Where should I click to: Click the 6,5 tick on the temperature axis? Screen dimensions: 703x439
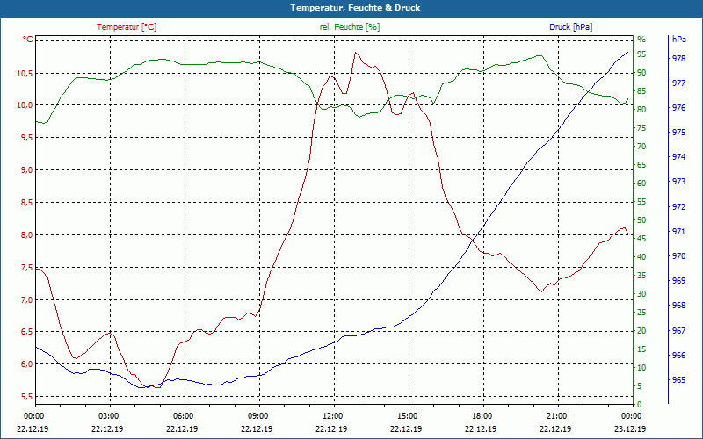[26, 332]
